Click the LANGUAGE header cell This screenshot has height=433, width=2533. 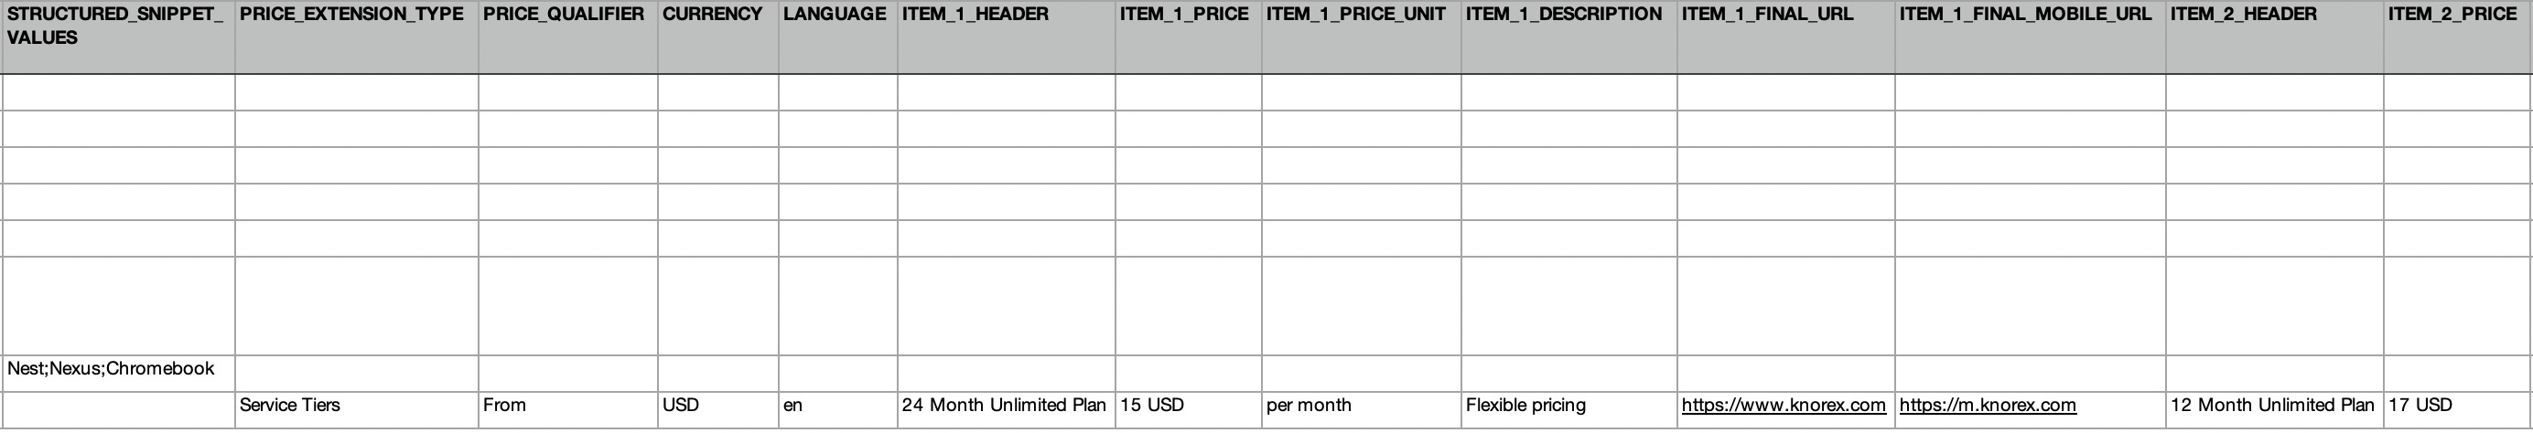pyautogui.click(x=834, y=15)
